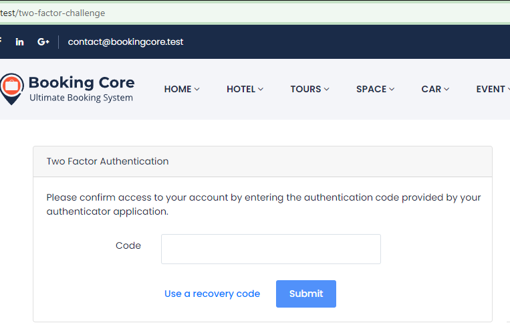Click the Code field label

128,245
